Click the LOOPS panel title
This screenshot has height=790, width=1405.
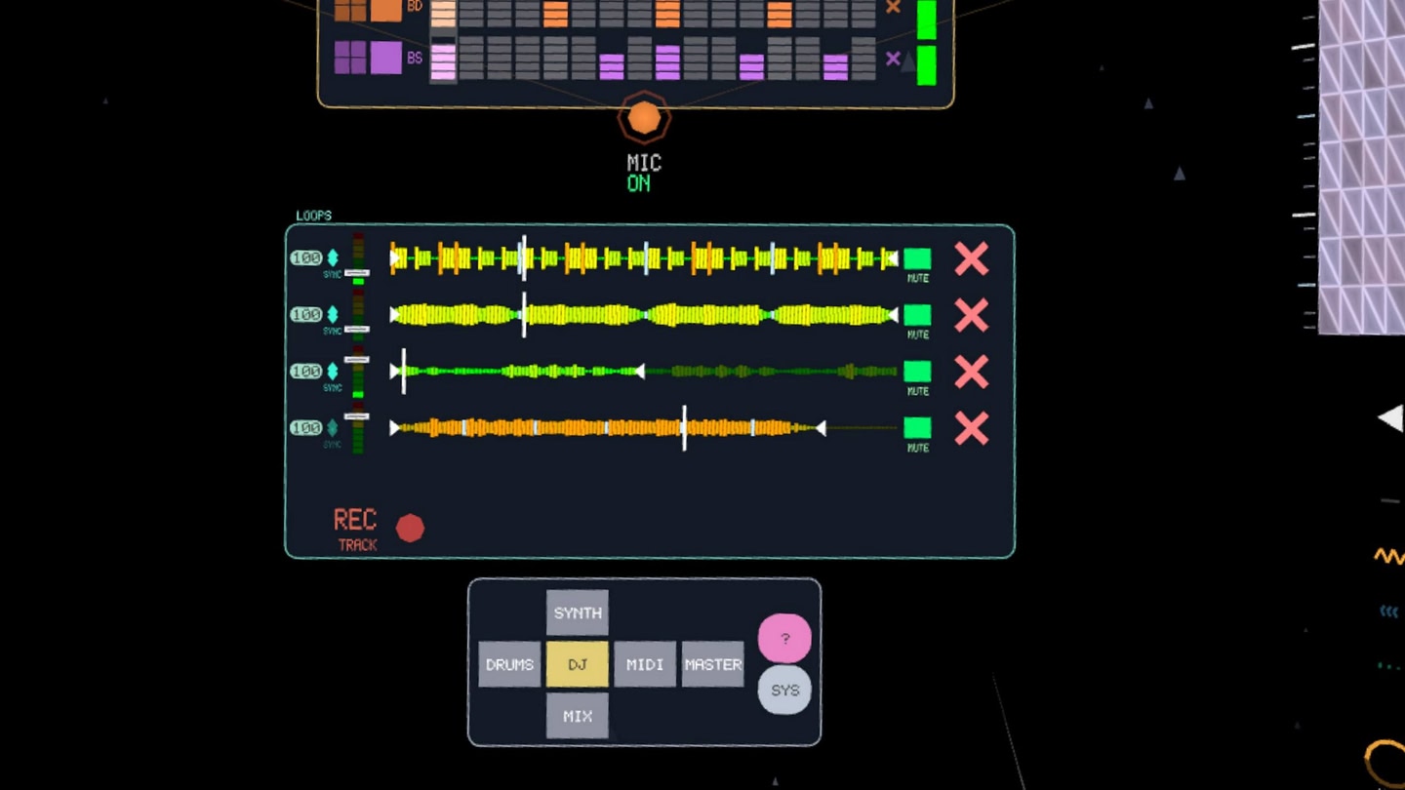(314, 216)
